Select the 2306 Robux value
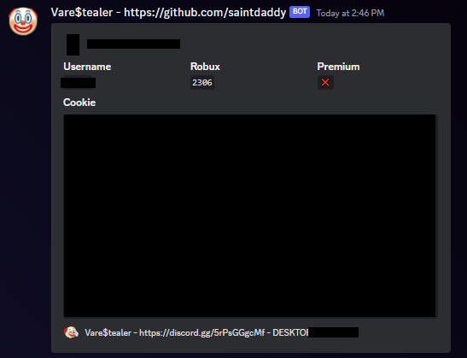Viewport: 467px width, 358px height. 202,83
